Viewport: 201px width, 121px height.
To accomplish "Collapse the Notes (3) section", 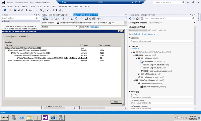I will pyautogui.click(x=129, y=92).
